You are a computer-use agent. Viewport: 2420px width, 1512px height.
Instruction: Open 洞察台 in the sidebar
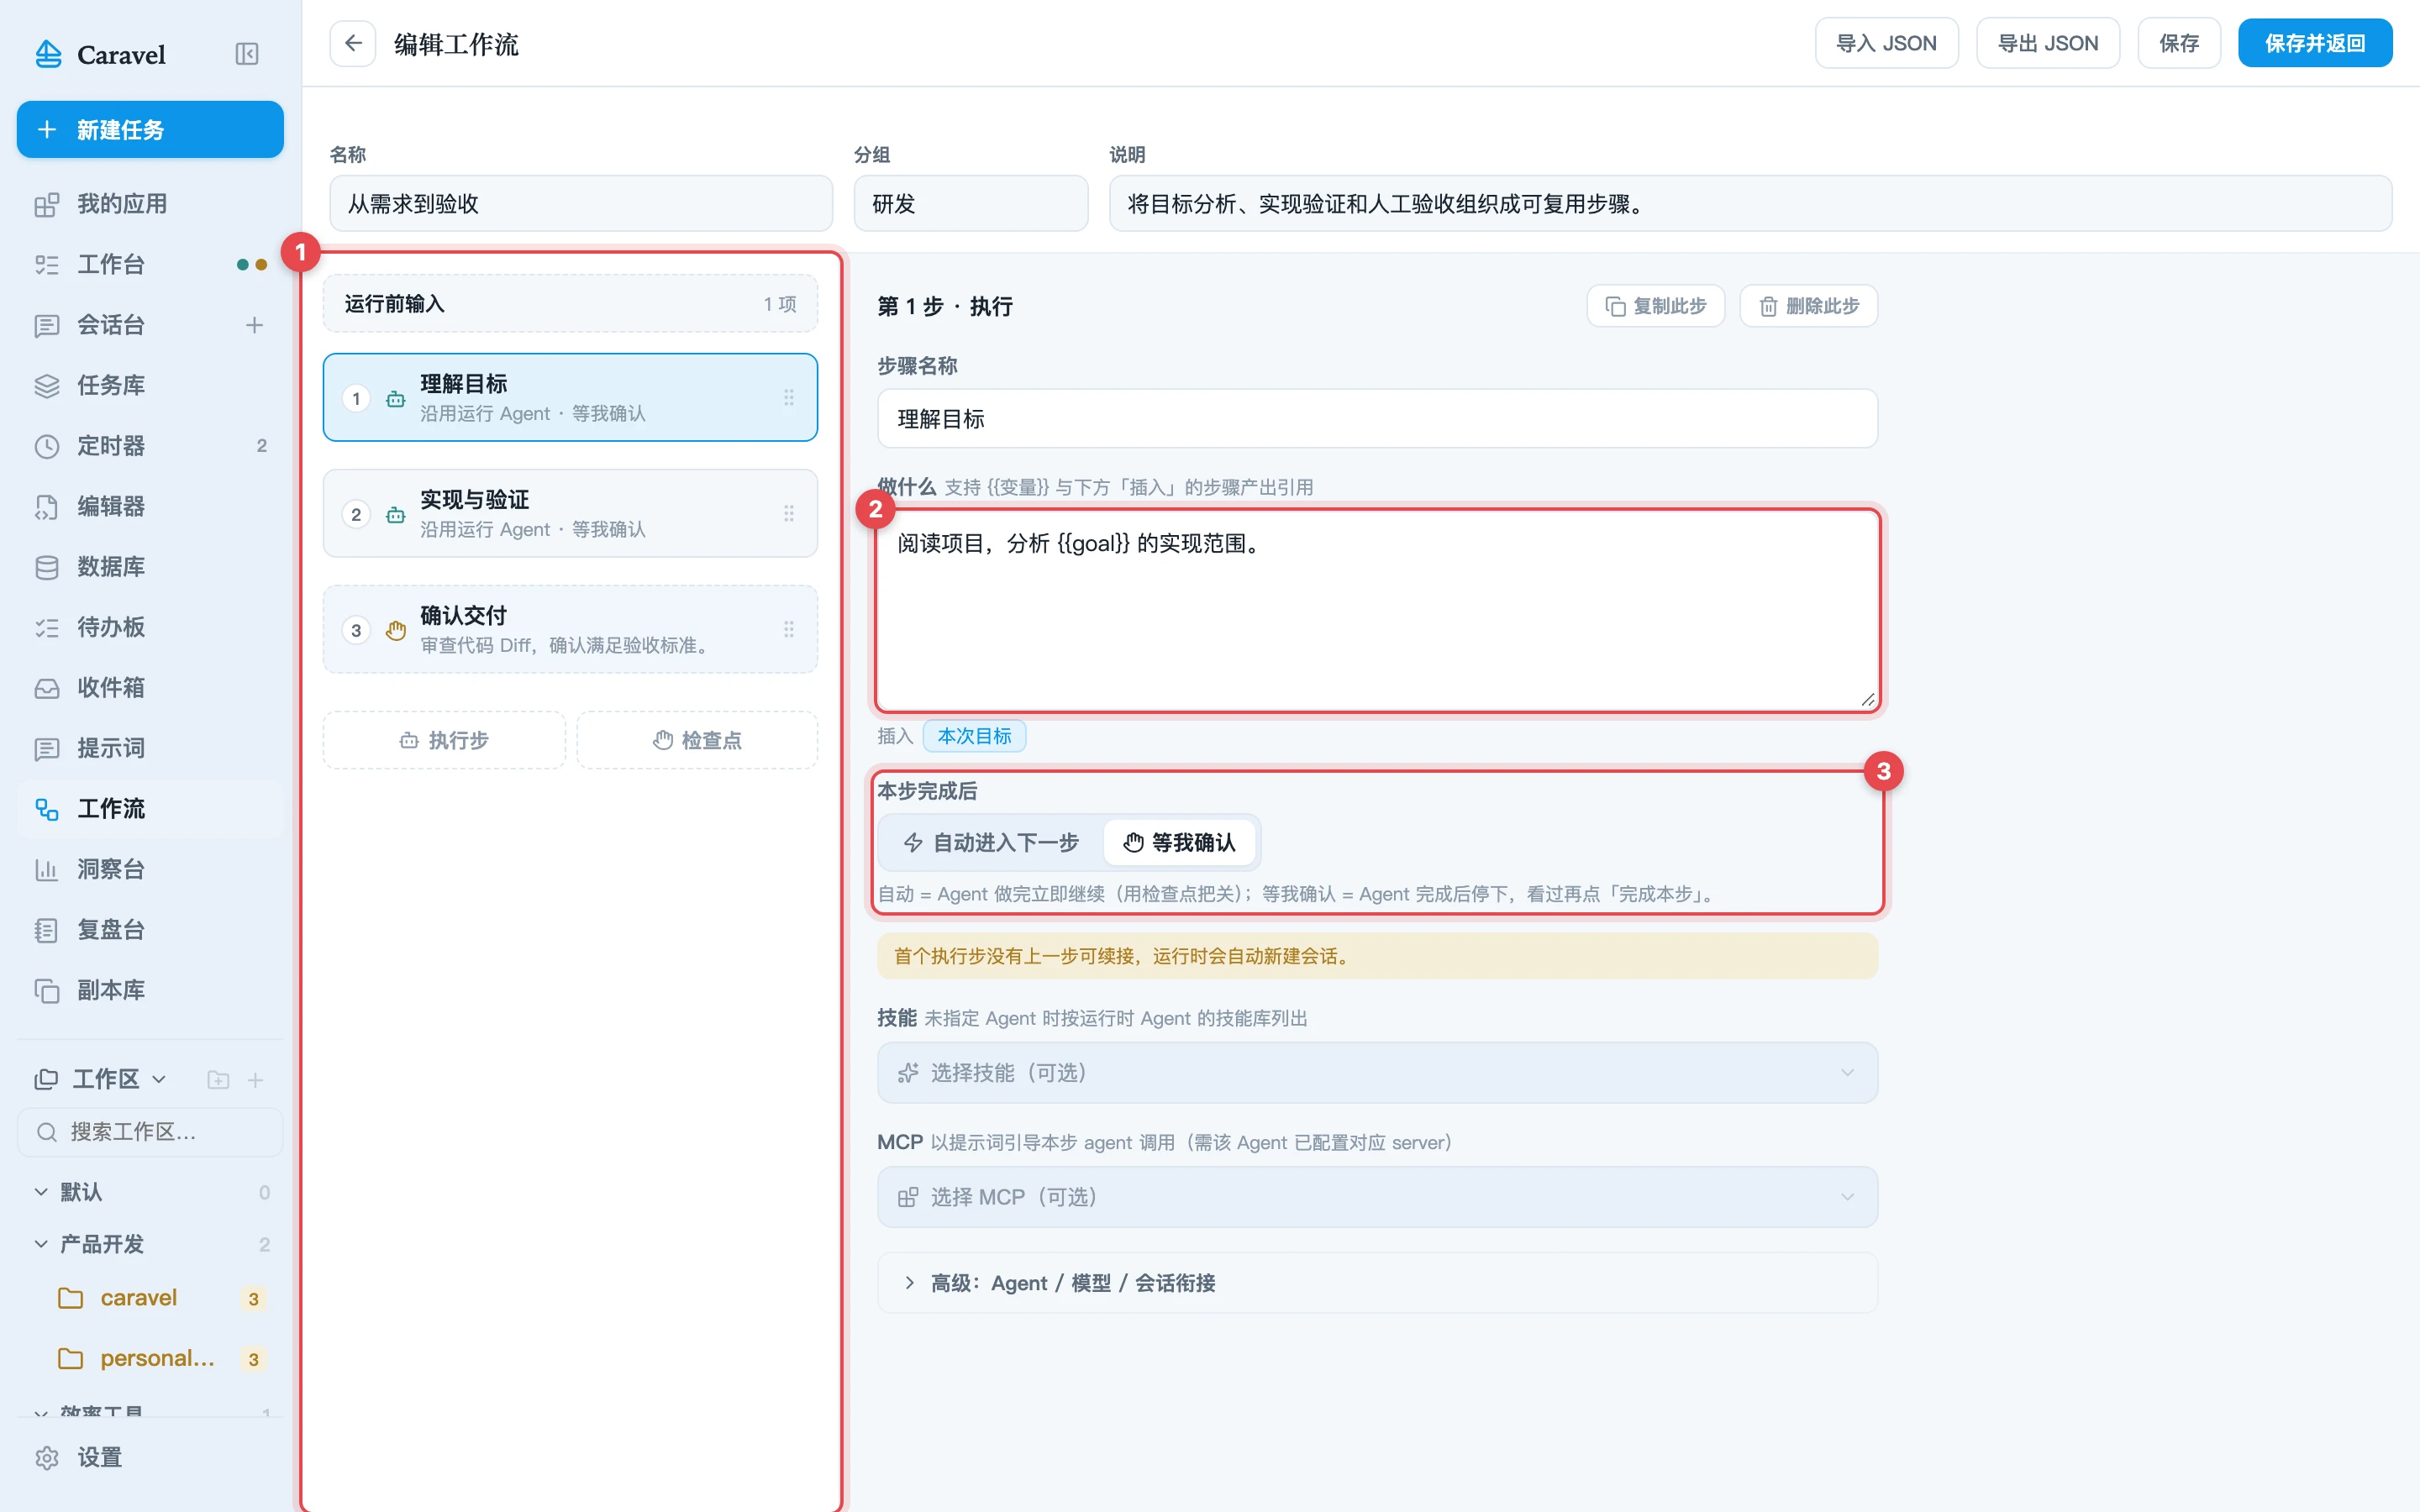pos(150,869)
